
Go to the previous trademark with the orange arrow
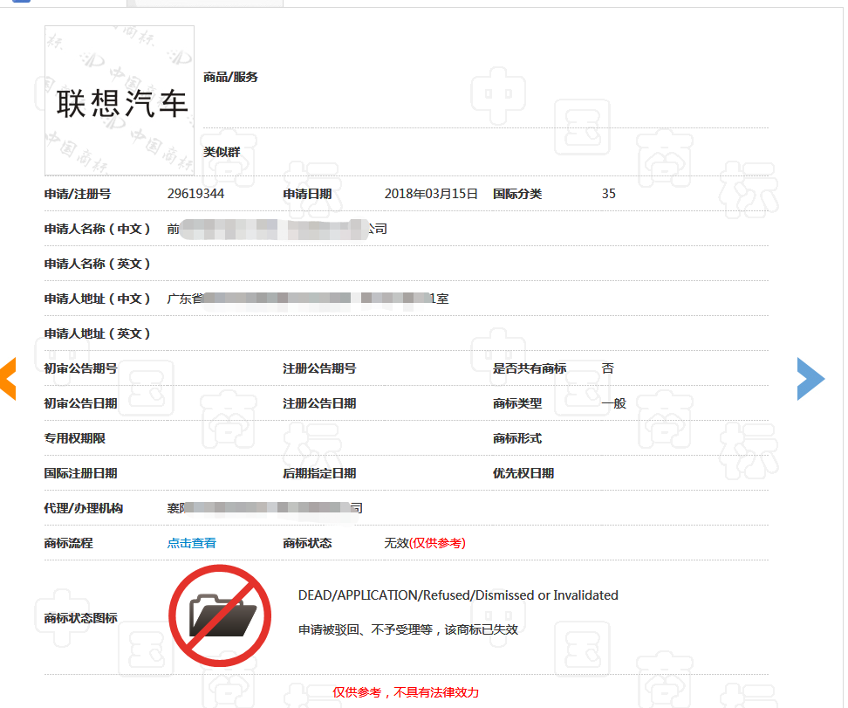(8, 379)
